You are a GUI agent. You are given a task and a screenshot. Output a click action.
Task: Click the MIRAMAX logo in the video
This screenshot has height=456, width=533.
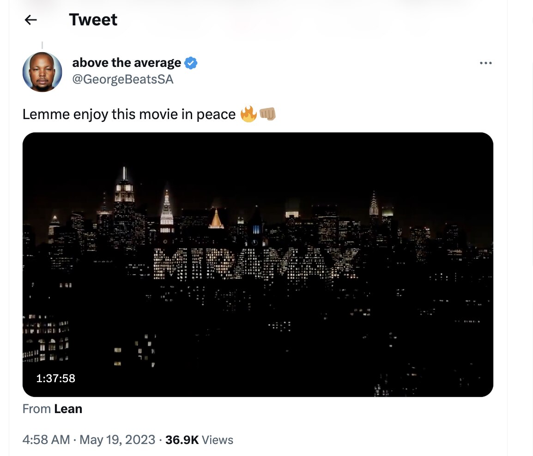click(257, 264)
